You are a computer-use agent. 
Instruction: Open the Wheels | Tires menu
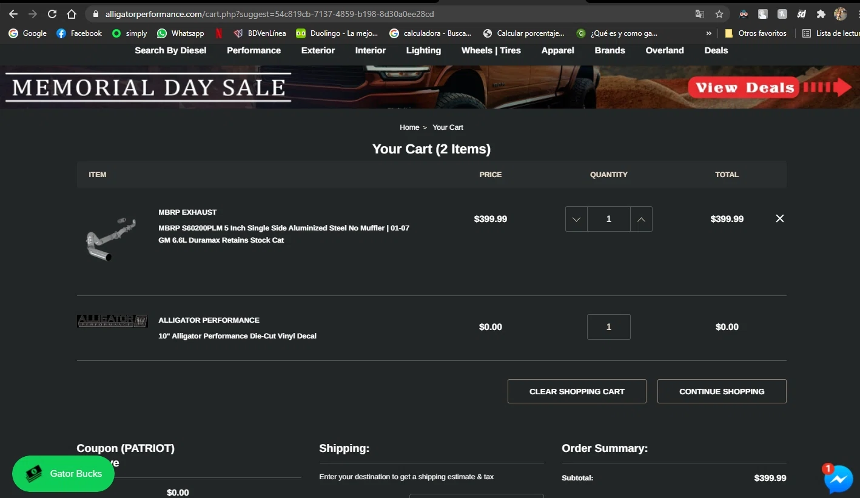(491, 50)
